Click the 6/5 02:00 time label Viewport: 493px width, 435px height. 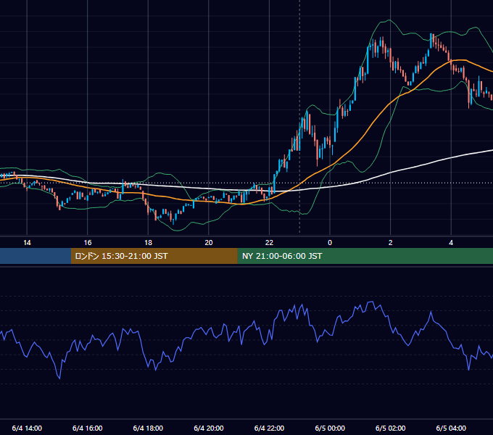391,428
